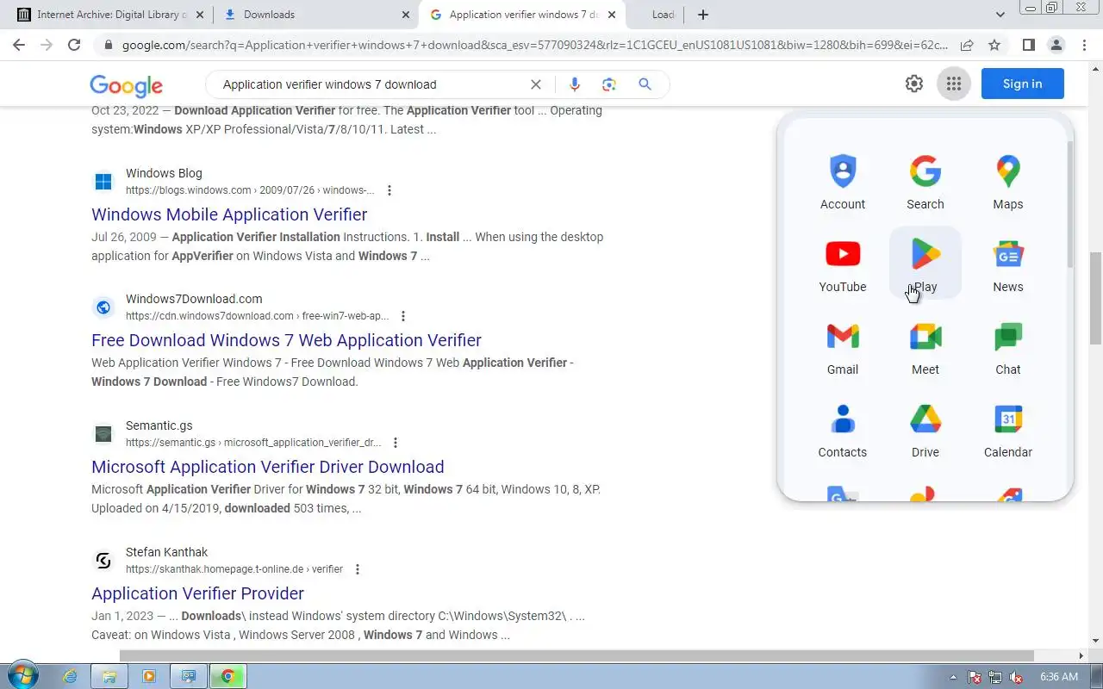Open Contacts from apps panel
1103x689 pixels.
pos(842,431)
